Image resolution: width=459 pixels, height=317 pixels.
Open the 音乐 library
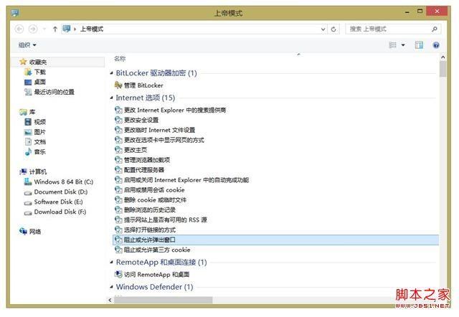(40, 151)
